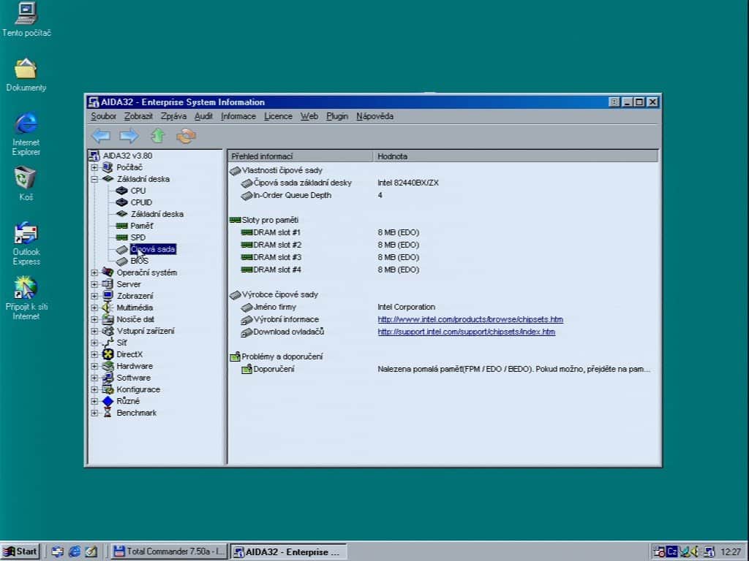Go forward with the blue right arrow
Image resolution: width=749 pixels, height=561 pixels.
(129, 136)
